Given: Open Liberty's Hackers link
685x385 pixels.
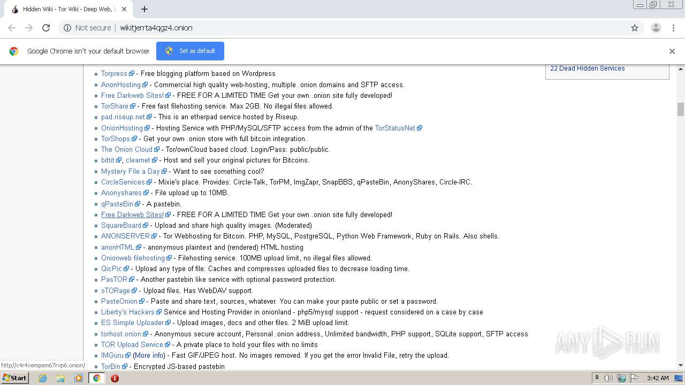Looking at the screenshot, I should pos(127,312).
